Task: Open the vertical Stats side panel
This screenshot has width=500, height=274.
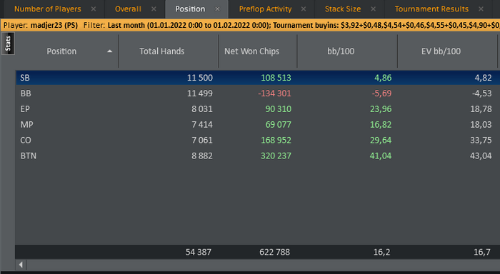Action: coord(8,44)
